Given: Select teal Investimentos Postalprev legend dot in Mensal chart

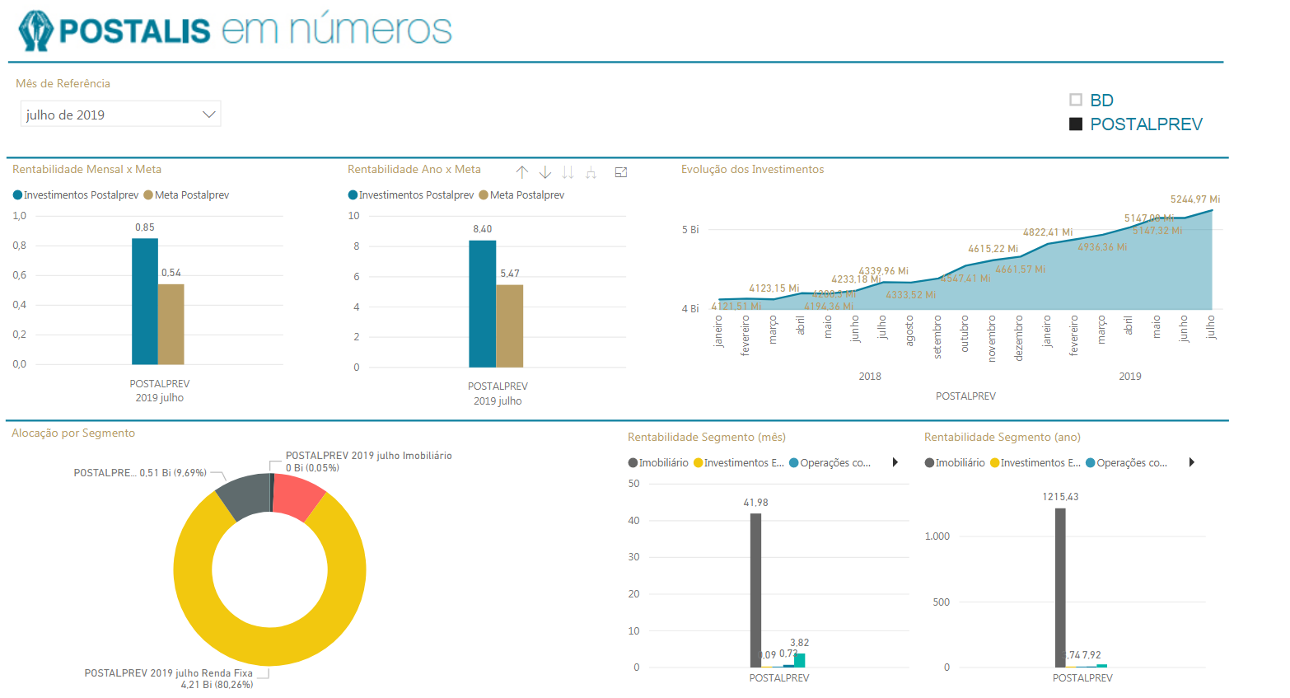Looking at the screenshot, I should (x=17, y=195).
